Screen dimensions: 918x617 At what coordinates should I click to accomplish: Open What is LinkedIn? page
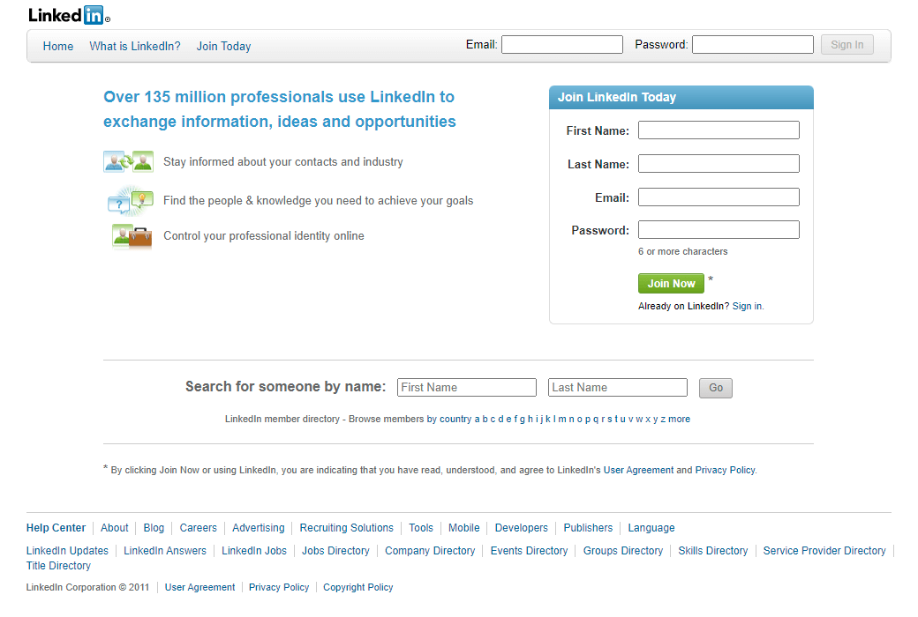tap(135, 46)
